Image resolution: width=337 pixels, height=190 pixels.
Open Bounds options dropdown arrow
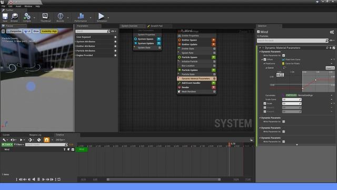[x=68, y=17]
